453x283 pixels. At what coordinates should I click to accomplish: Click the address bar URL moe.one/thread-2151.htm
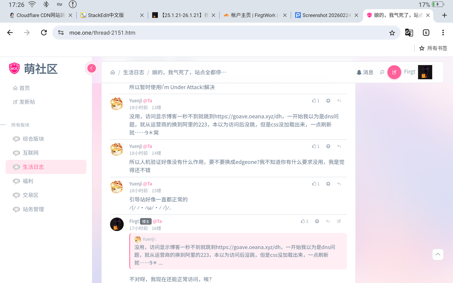pos(102,33)
